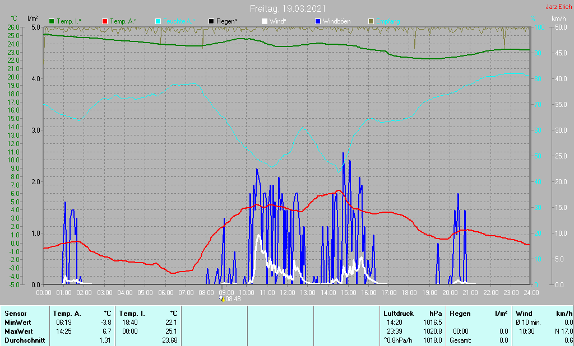
Task: Click the sunrise icon beside 08:48
Action: coord(222,299)
